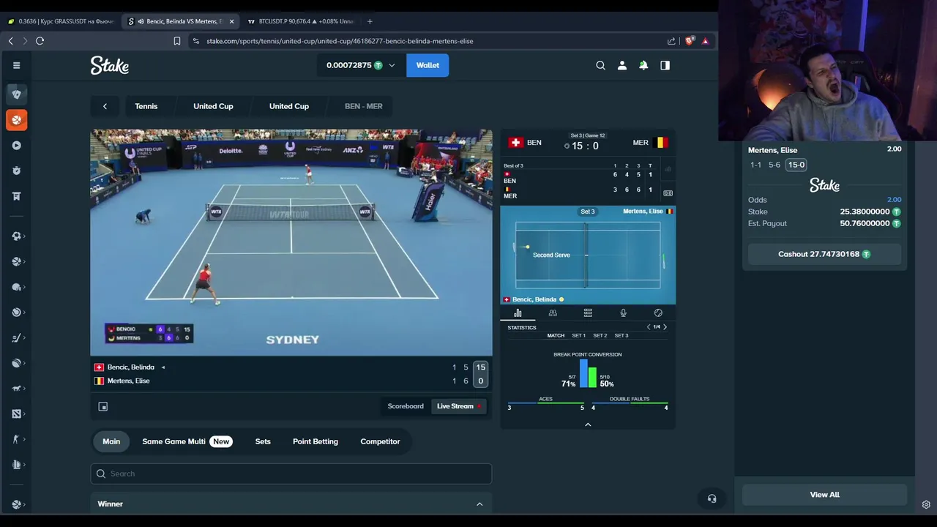Switch to the GRASSUSDT browser tab
The image size is (937, 527).
tap(61, 21)
